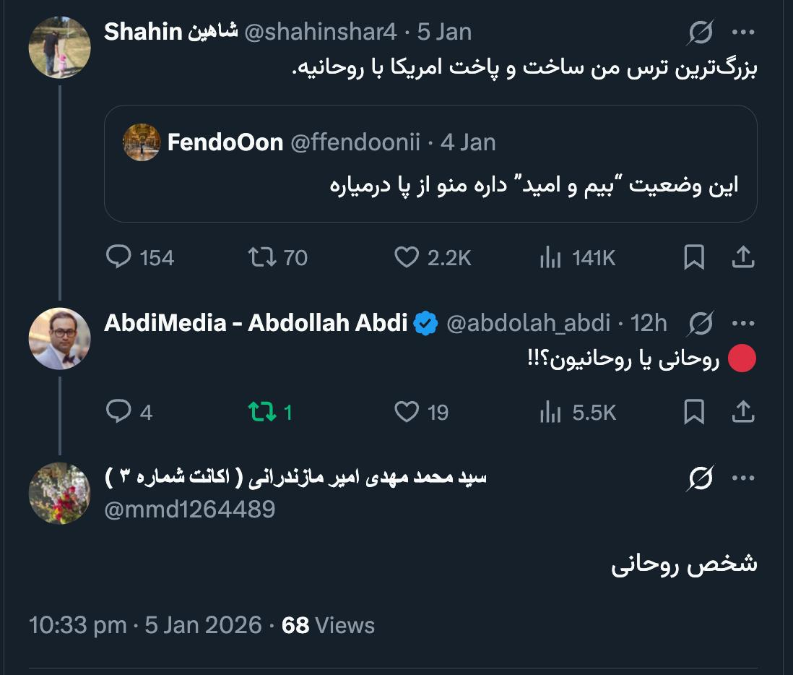
Task: Open the @shahinshar4 profile handle
Action: (320, 32)
